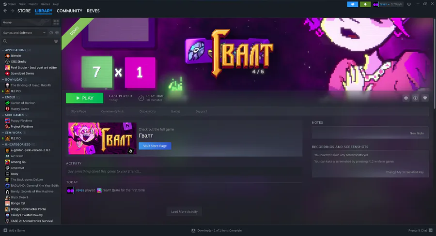Click the green PLAY button
The image size is (436, 236).
tap(84, 98)
